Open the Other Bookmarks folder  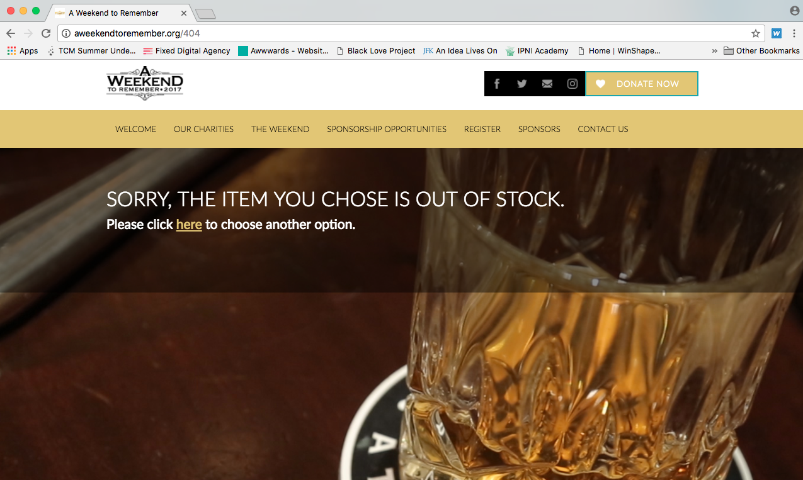[x=761, y=51]
